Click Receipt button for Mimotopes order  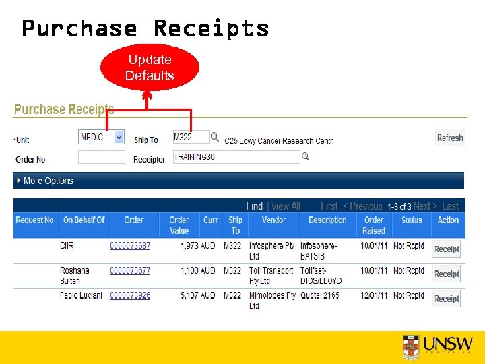click(447, 299)
